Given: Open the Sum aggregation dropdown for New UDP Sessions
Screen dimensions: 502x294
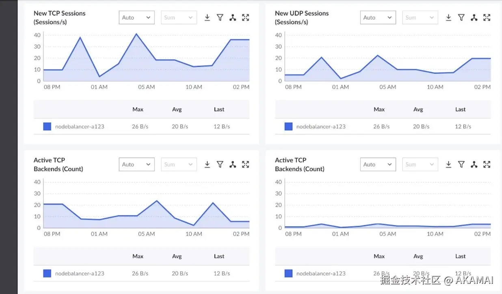Looking at the screenshot, I should coord(420,17).
